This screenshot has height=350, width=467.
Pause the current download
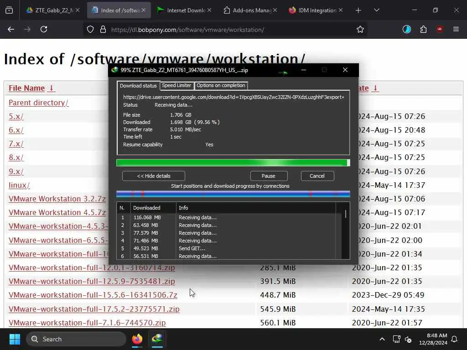point(269,176)
